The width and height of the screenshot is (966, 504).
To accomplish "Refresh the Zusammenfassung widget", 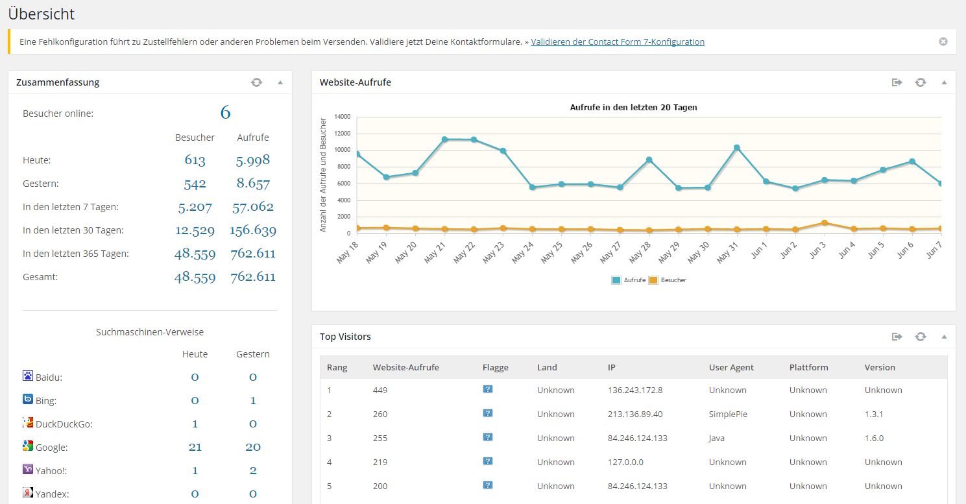I will (257, 82).
